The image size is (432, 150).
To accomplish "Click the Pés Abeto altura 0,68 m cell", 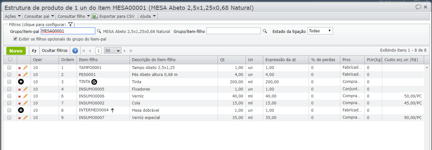I will point(174,75).
